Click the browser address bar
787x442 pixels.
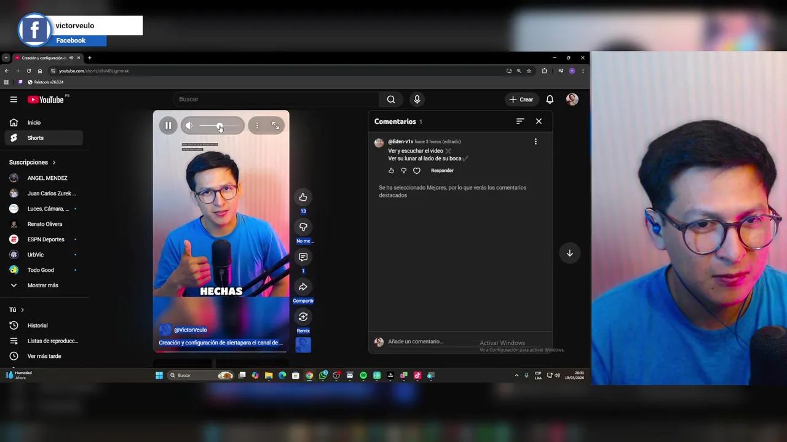277,71
